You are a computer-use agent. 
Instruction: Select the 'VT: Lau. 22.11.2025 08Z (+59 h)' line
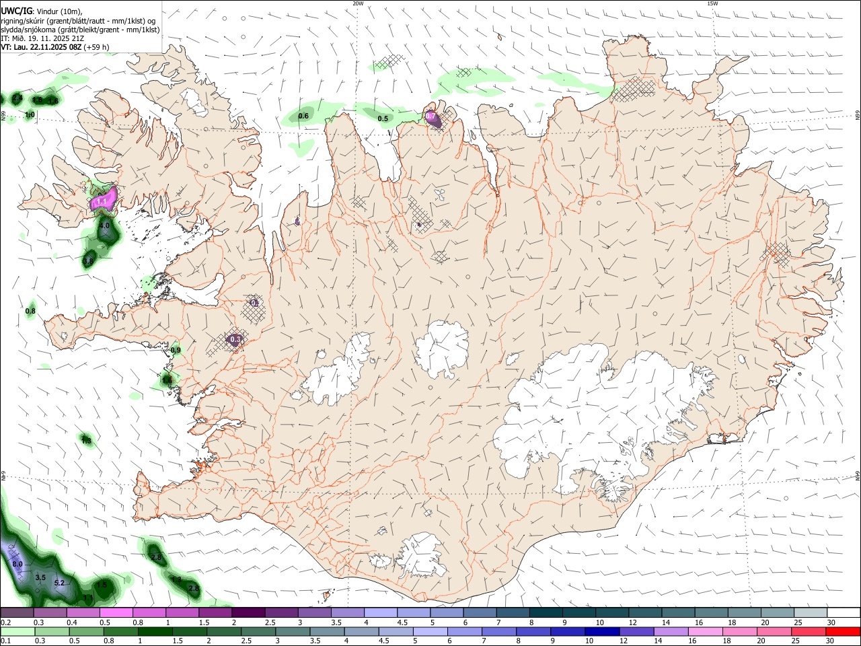(x=55, y=47)
